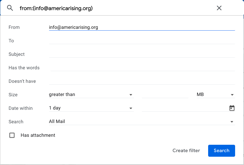This screenshot has height=165, width=244.
Task: Click the Has attachment label text
Action: [38, 135]
